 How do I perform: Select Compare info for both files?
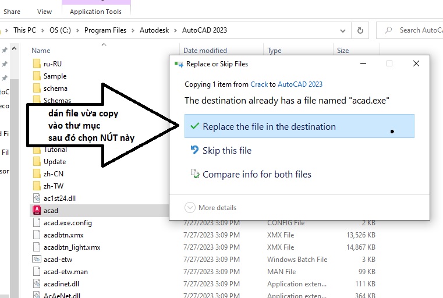click(x=257, y=174)
